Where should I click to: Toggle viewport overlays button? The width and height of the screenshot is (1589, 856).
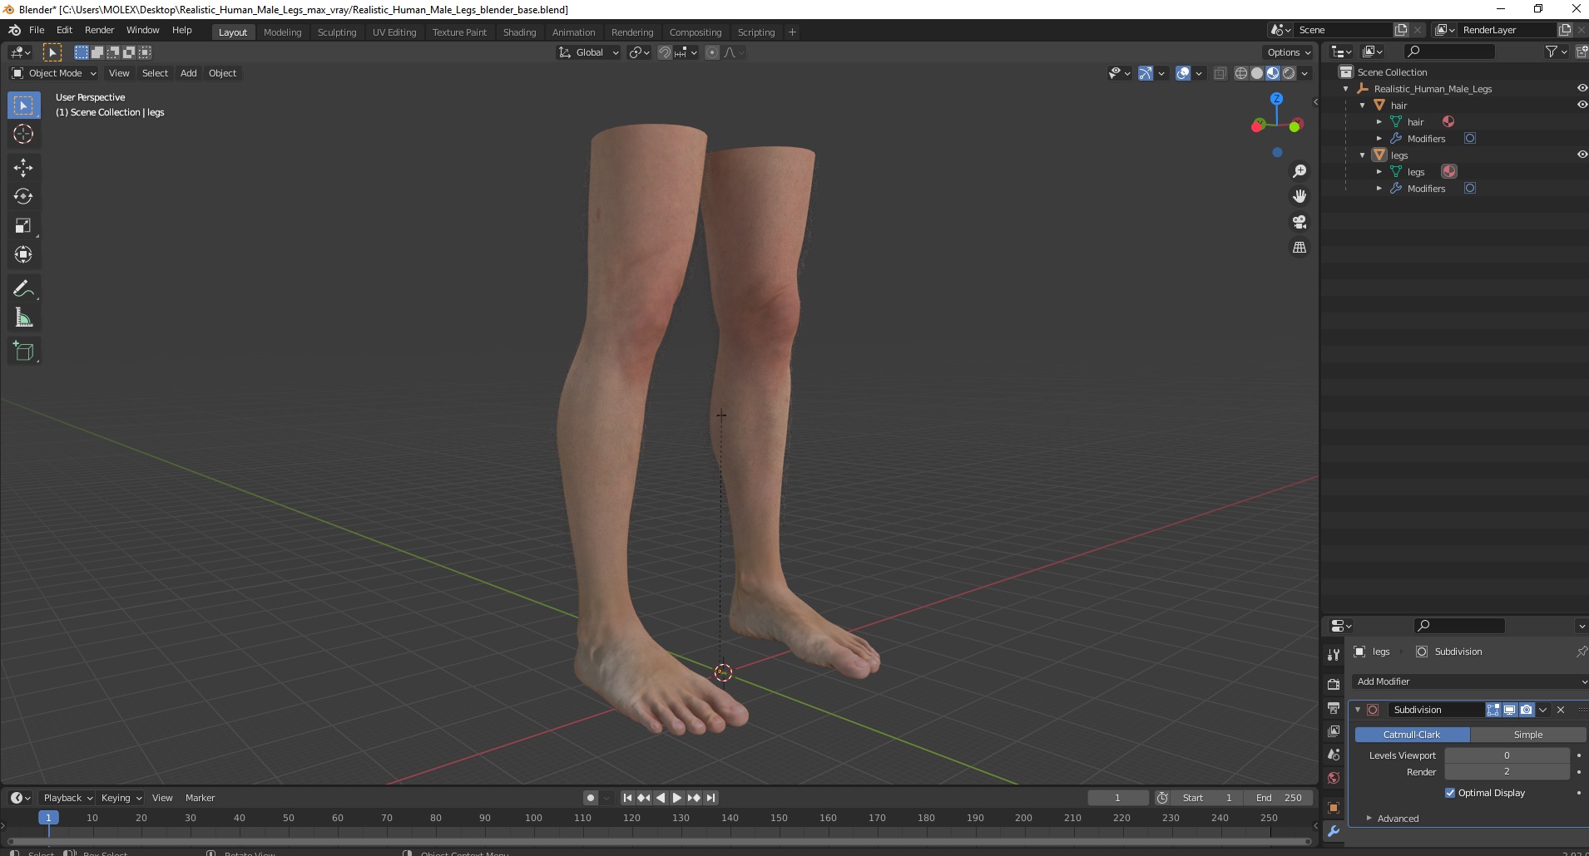(1182, 73)
